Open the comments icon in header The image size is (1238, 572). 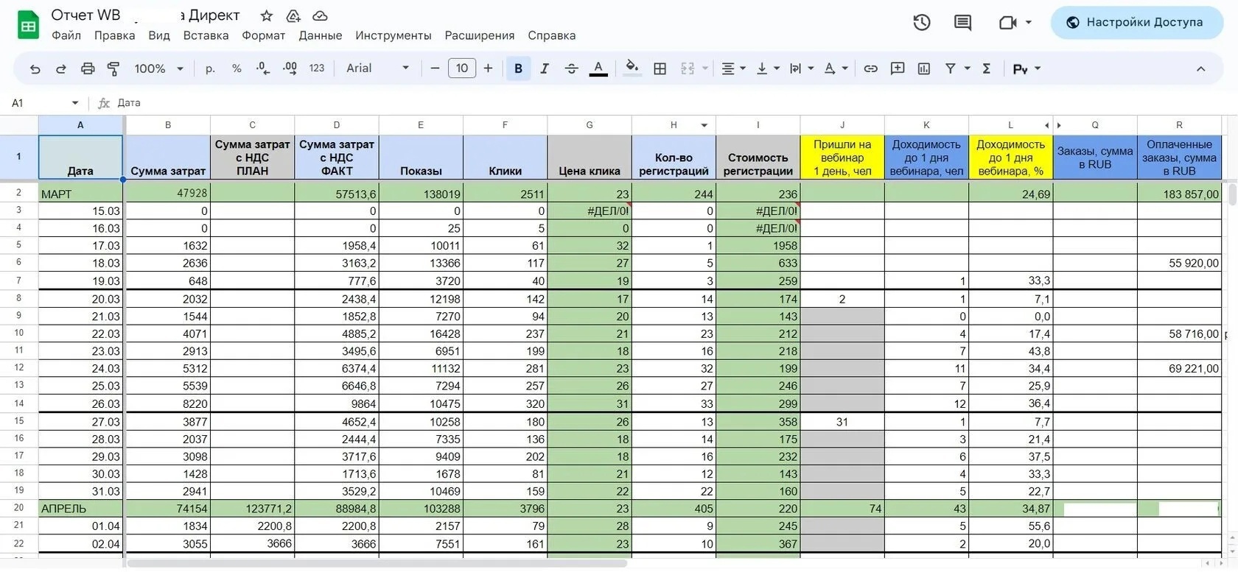[x=962, y=22]
